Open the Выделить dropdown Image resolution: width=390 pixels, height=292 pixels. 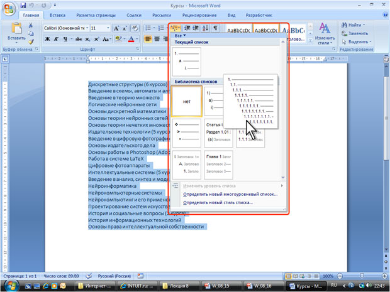[357, 41]
